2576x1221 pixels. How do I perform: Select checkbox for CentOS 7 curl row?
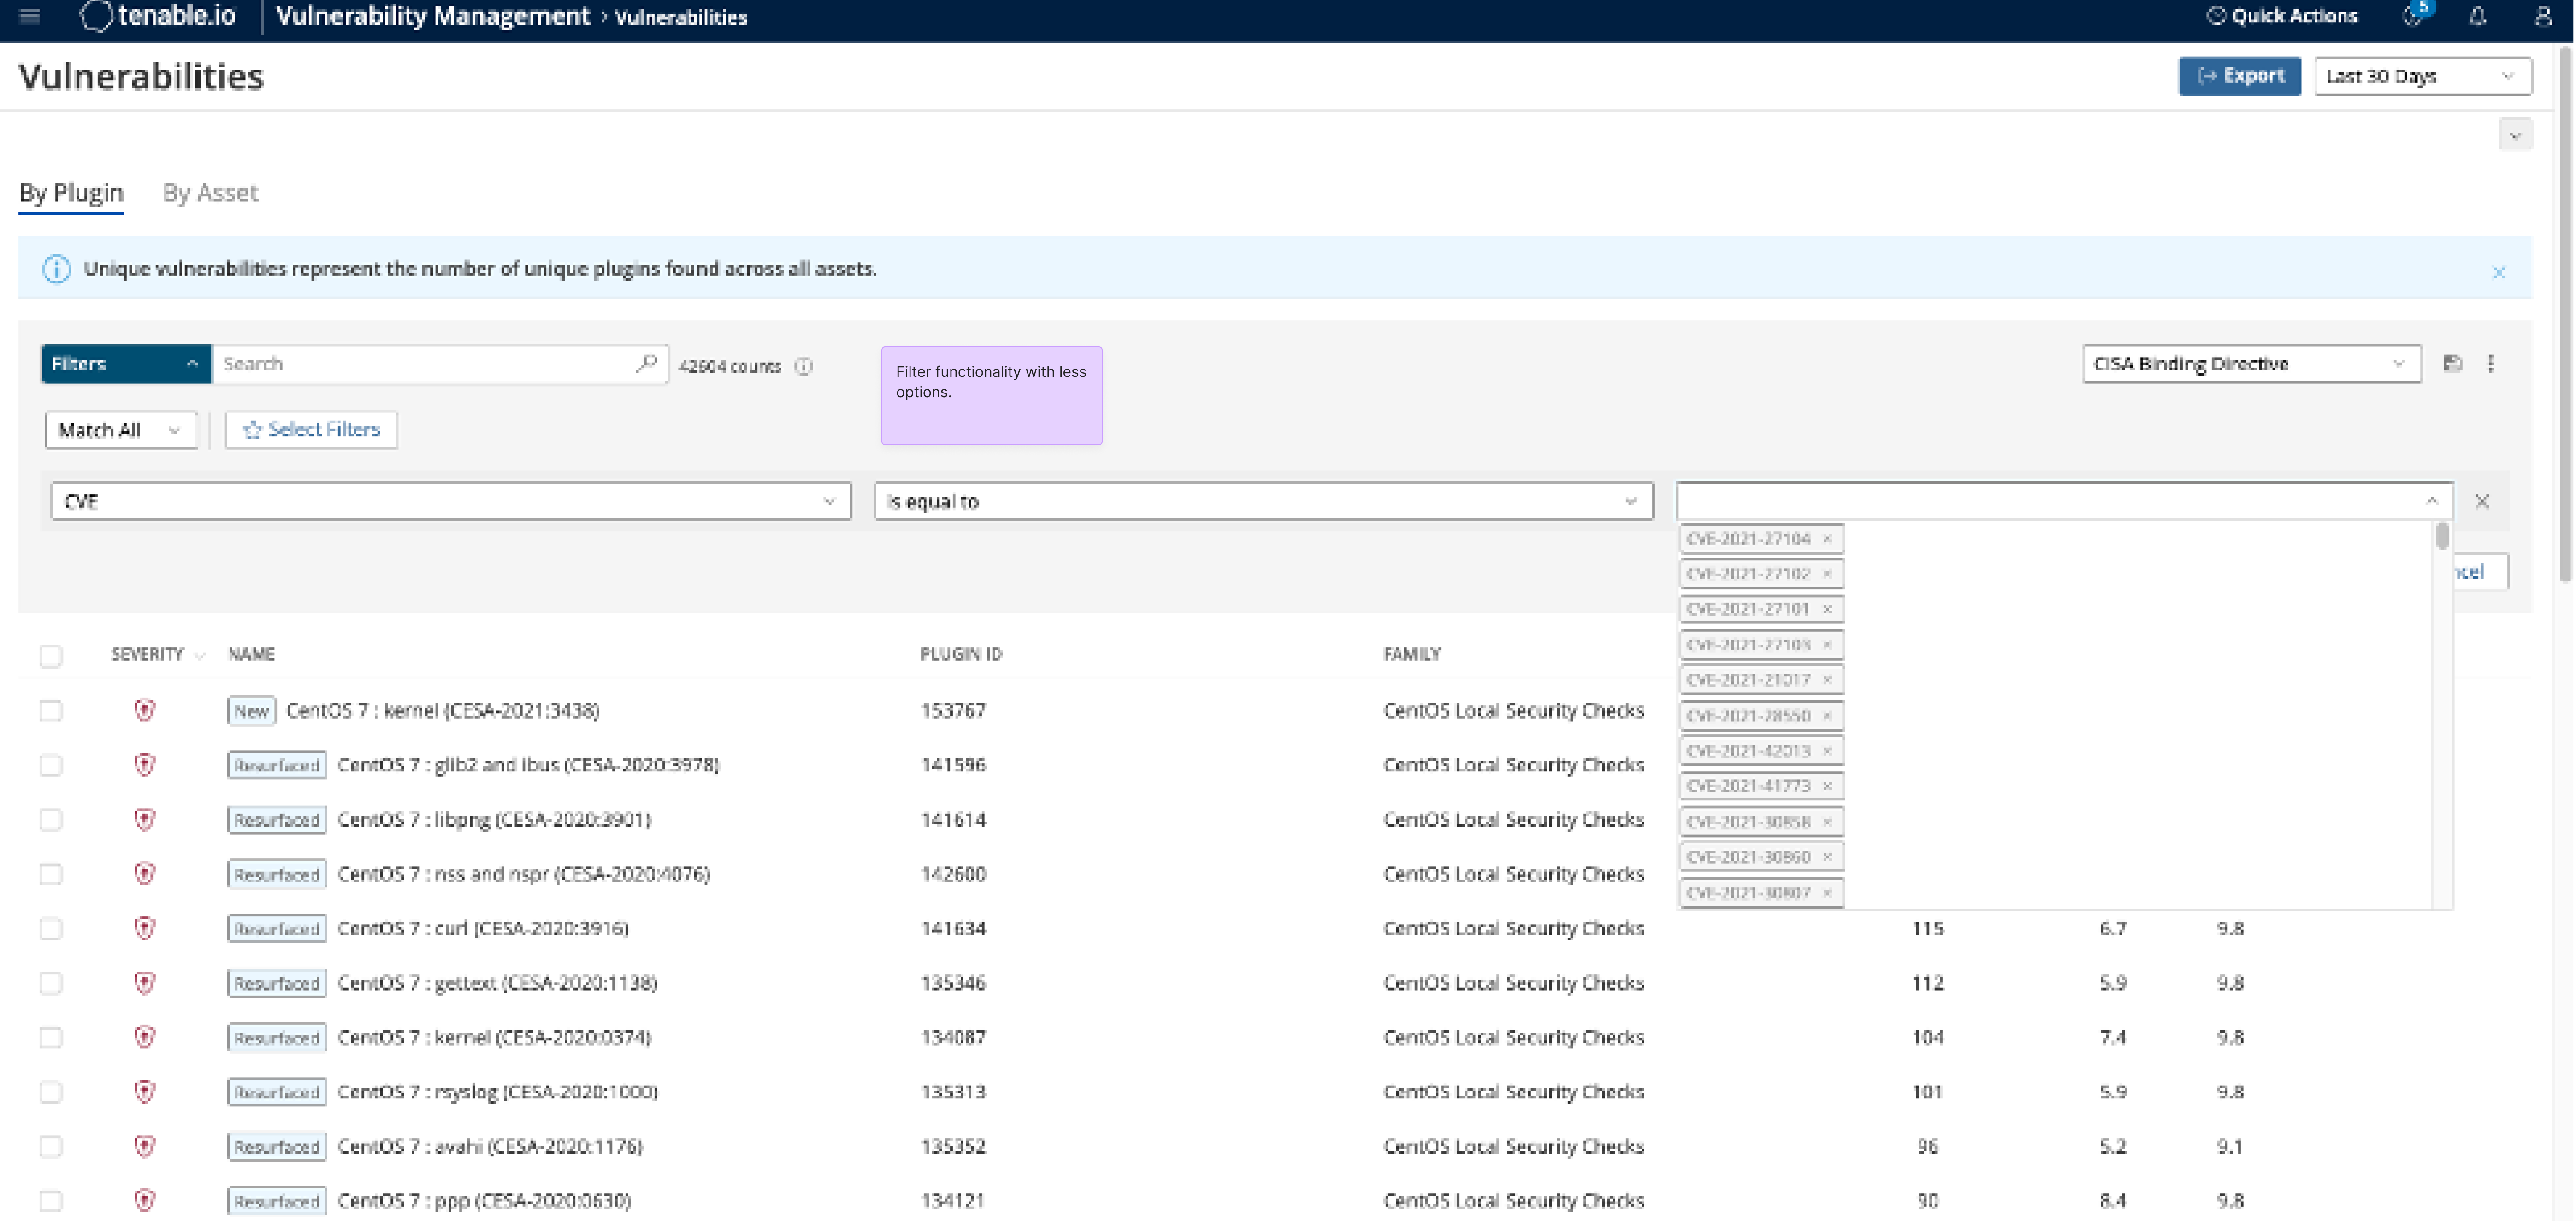(51, 928)
